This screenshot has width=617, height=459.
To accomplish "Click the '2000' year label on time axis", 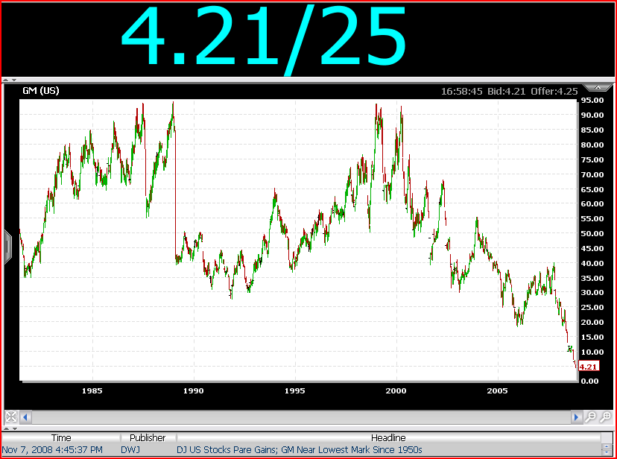I will (396, 391).
